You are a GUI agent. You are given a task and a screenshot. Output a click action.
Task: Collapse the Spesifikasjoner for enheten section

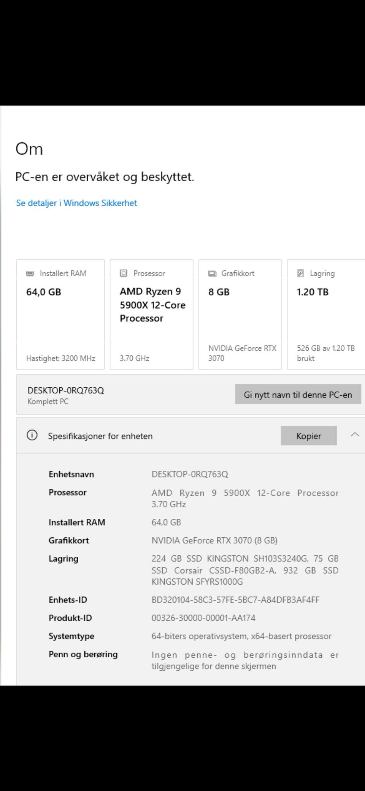coord(355,435)
